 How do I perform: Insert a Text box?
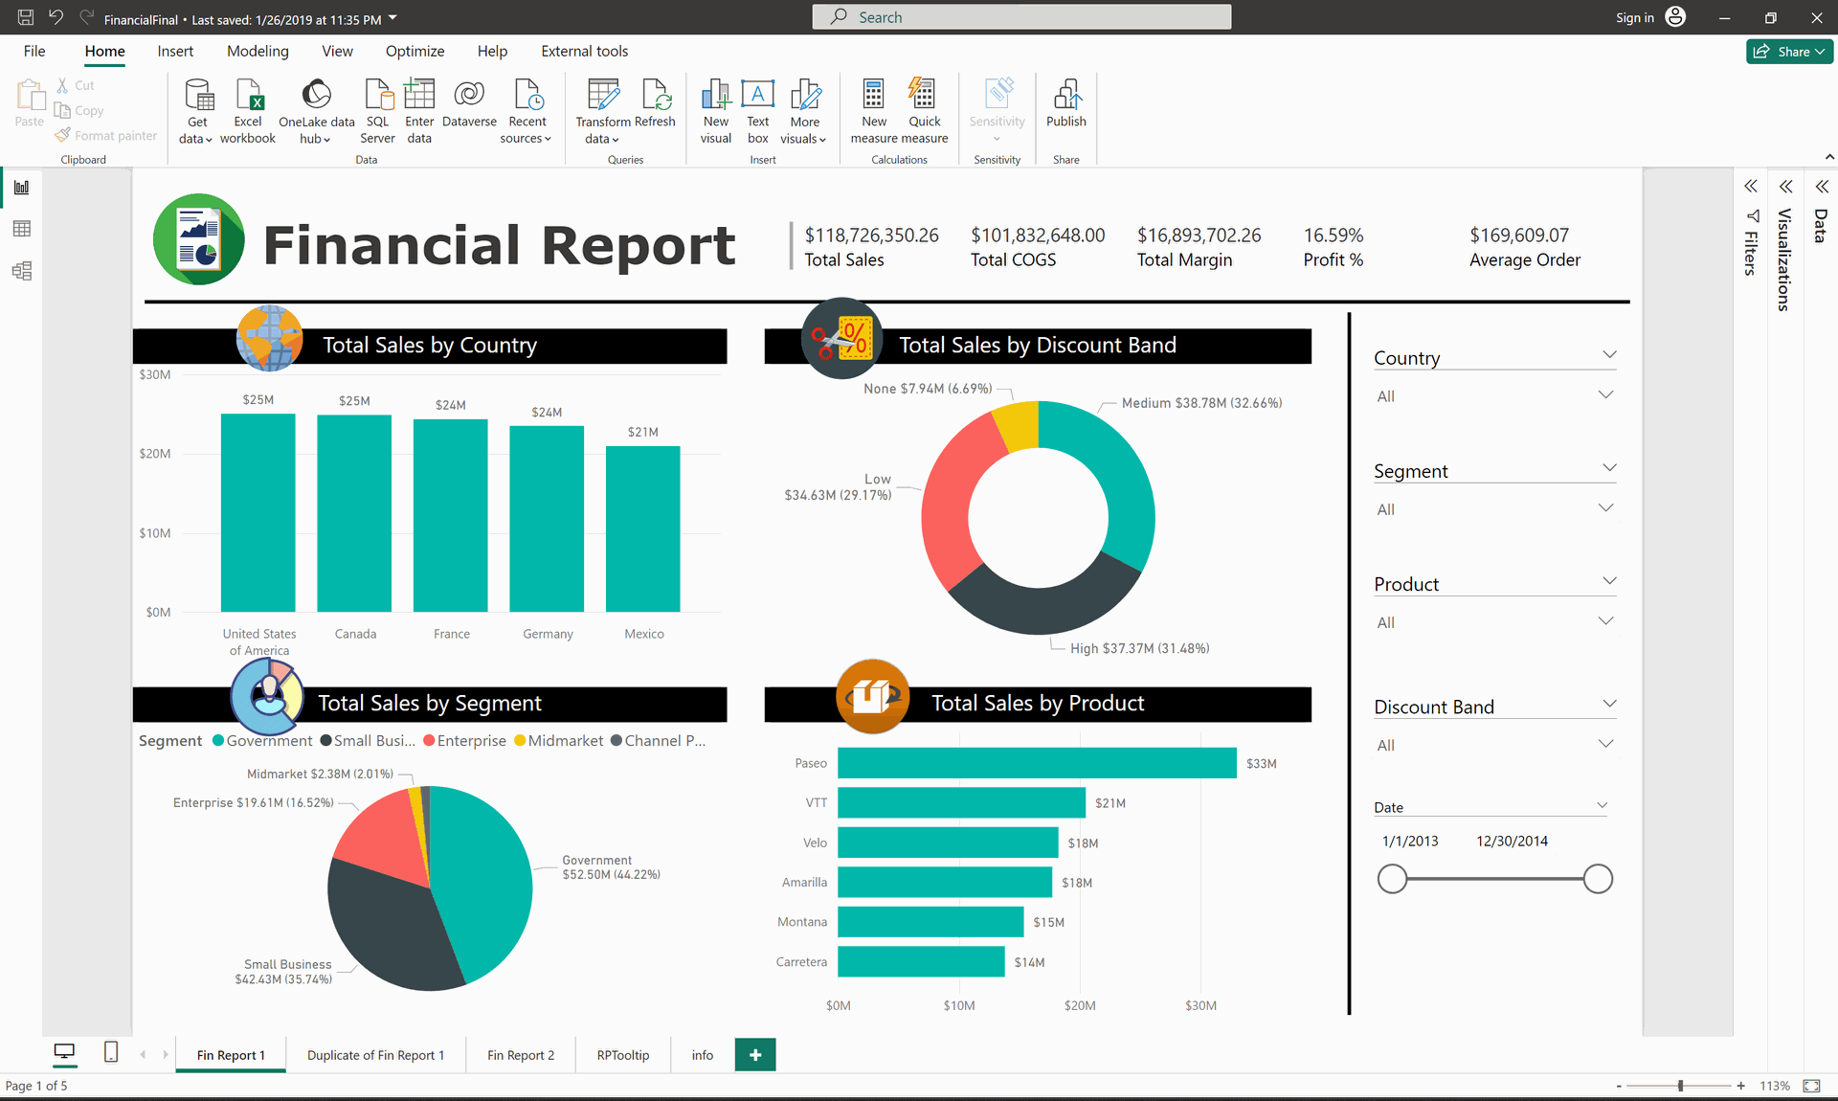coord(757,96)
